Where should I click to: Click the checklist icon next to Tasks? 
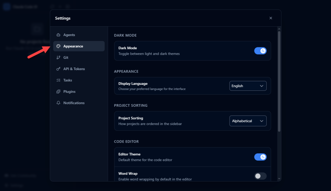tap(58, 80)
